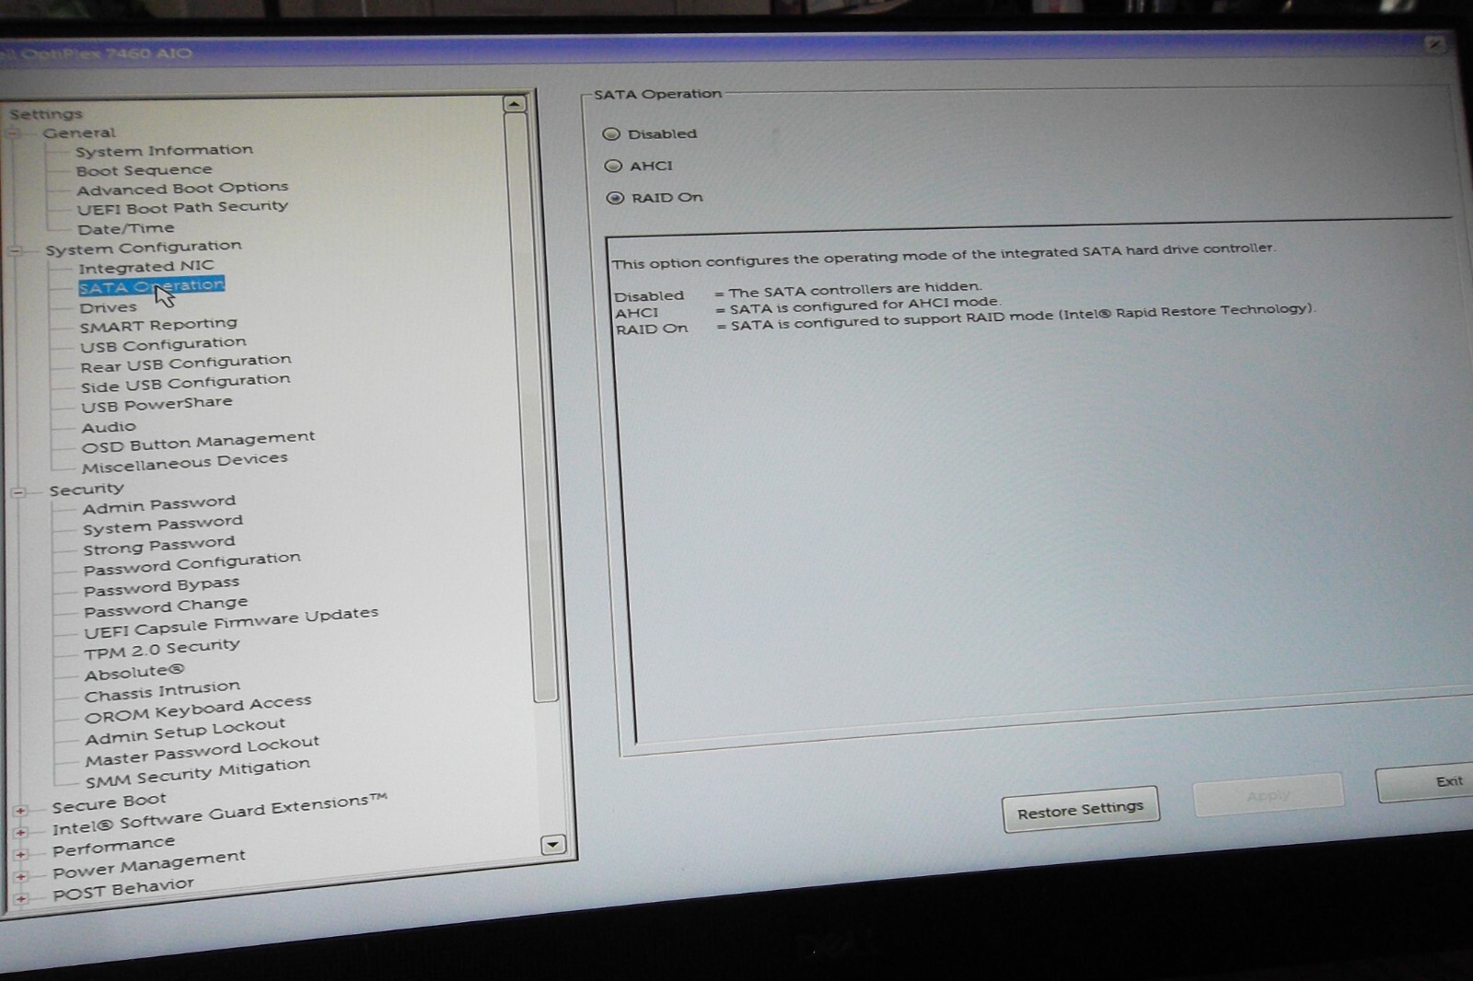Open Admin Setup Lockout
Image resolution: width=1473 pixels, height=981 pixels.
tap(185, 732)
